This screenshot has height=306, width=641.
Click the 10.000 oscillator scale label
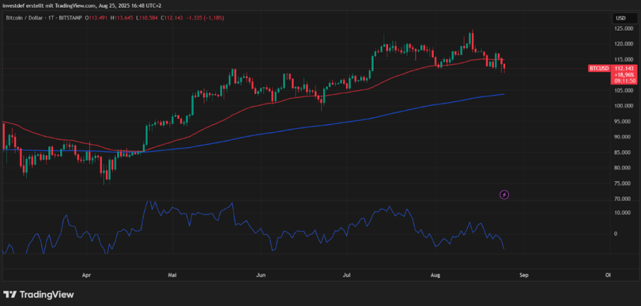click(622, 212)
